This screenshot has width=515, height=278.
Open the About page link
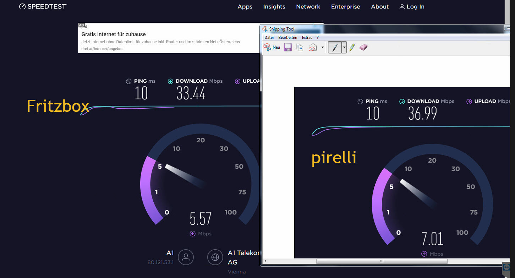380,7
